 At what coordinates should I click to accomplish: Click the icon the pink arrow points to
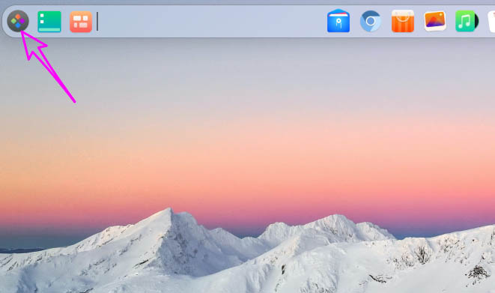tap(18, 21)
